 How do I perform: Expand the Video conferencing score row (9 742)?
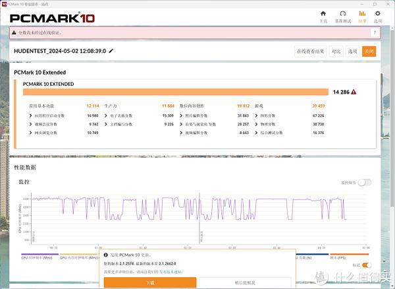(x=64, y=124)
